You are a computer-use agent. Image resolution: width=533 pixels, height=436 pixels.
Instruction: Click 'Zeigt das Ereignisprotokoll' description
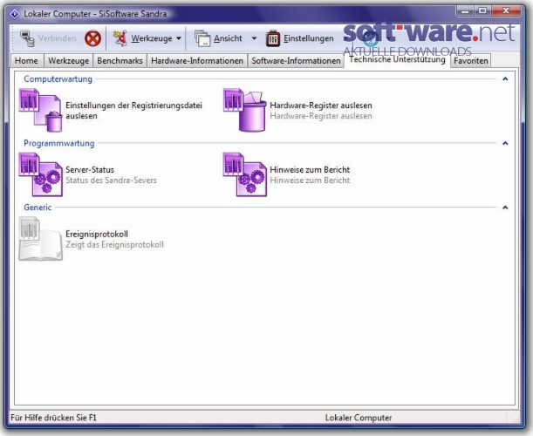[x=114, y=245]
